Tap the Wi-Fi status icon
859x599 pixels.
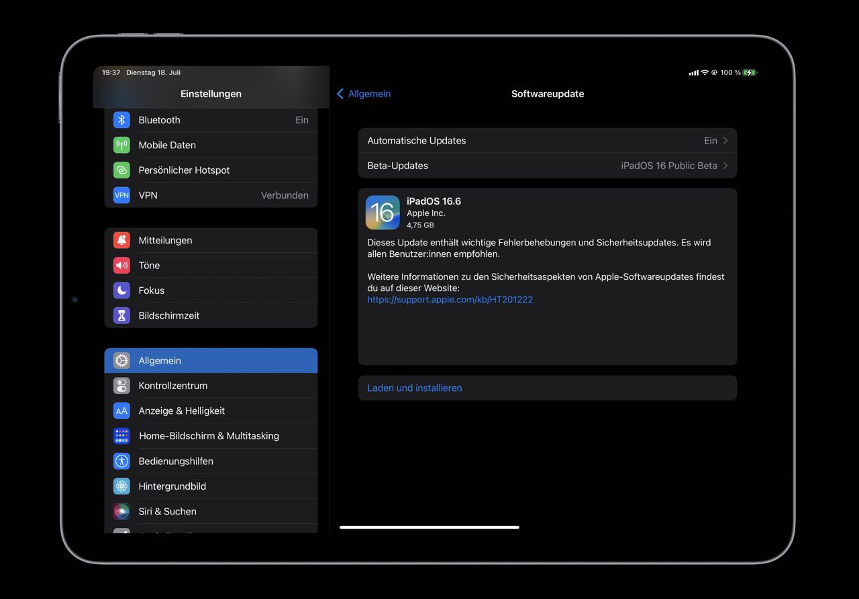705,72
